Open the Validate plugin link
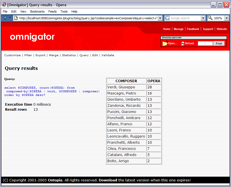The height and width of the screenshot is (187, 231). coord(108,55)
